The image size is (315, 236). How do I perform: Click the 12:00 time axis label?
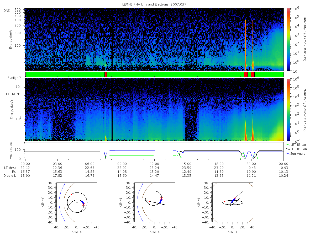pos(154,164)
